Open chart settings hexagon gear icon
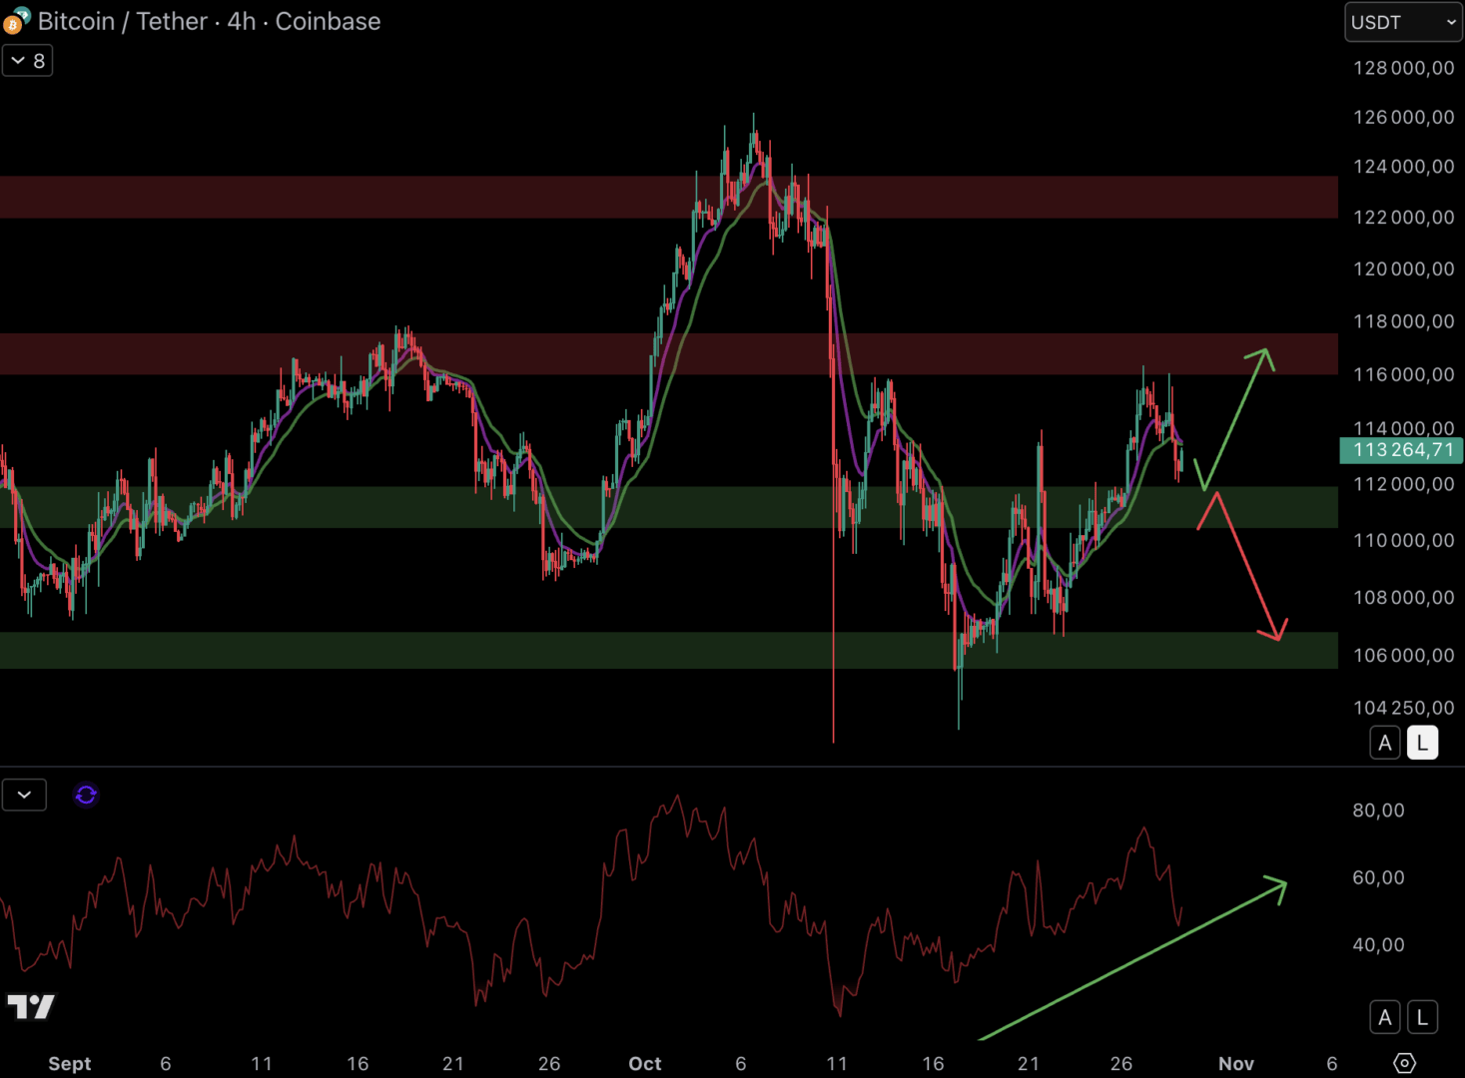Screen dimensions: 1465x1078 pos(1404,1063)
